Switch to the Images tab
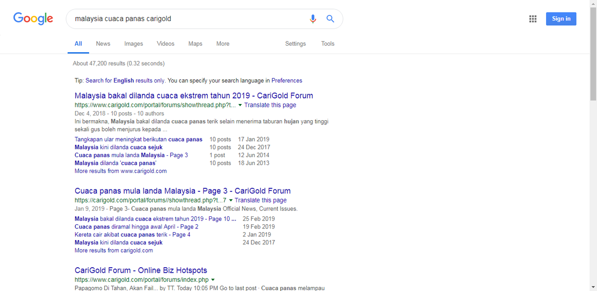 [x=133, y=44]
